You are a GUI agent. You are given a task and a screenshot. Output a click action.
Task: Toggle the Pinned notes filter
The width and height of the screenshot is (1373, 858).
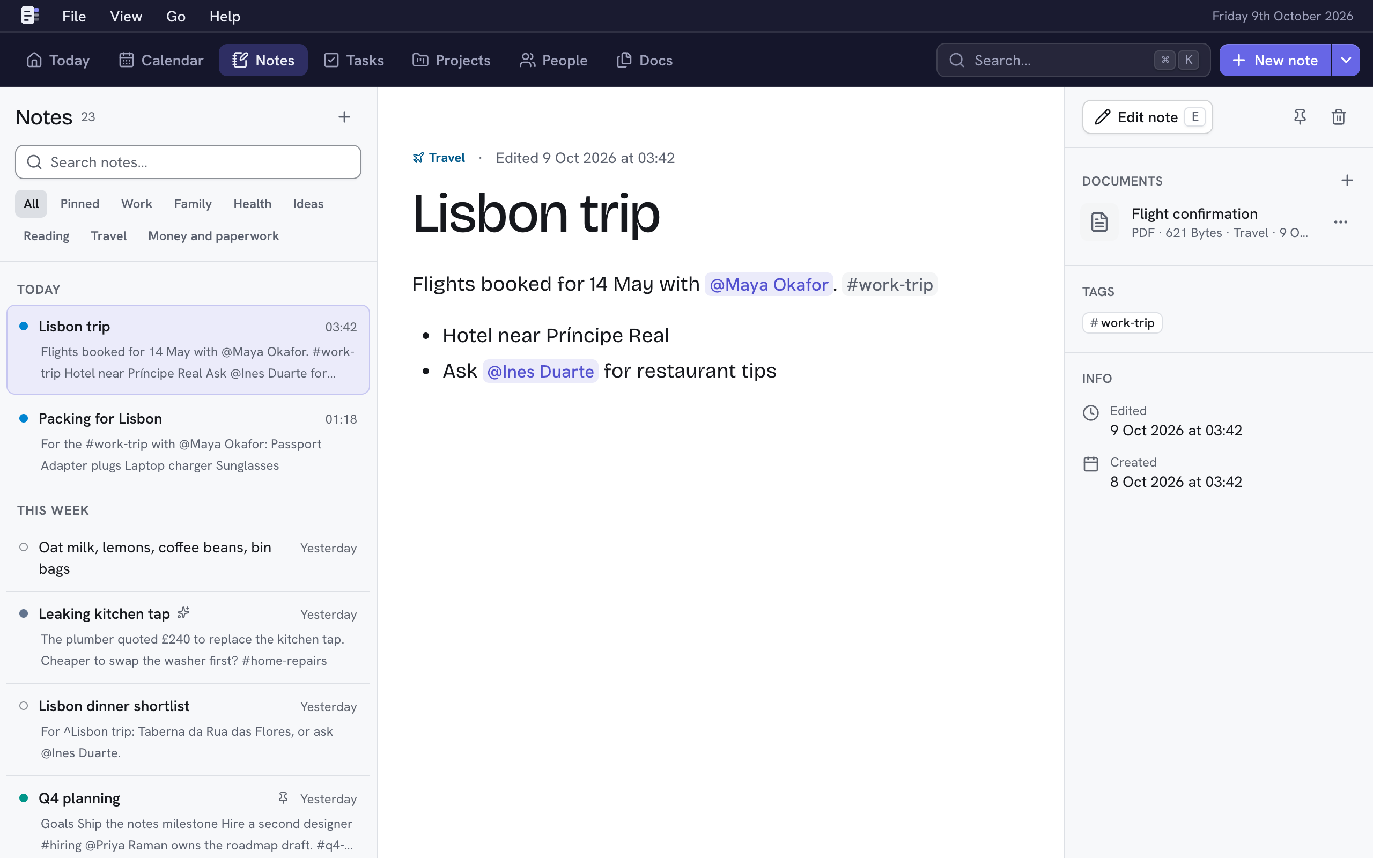[80, 204]
